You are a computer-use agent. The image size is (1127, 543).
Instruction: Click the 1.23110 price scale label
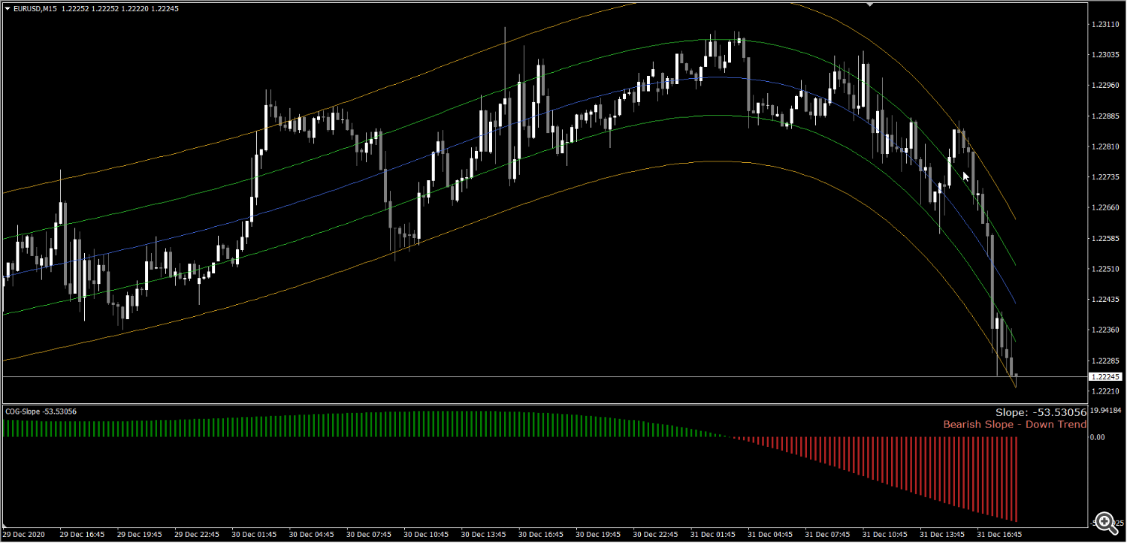pyautogui.click(x=1104, y=25)
